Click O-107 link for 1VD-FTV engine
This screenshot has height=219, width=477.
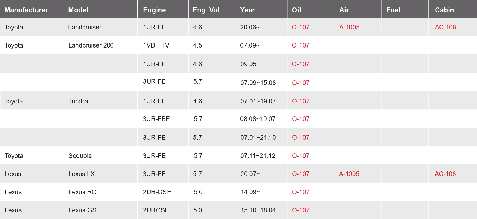coord(300,45)
